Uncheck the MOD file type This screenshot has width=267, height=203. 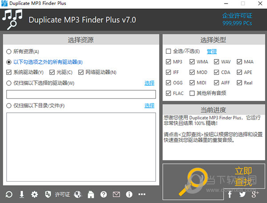coord(192,72)
